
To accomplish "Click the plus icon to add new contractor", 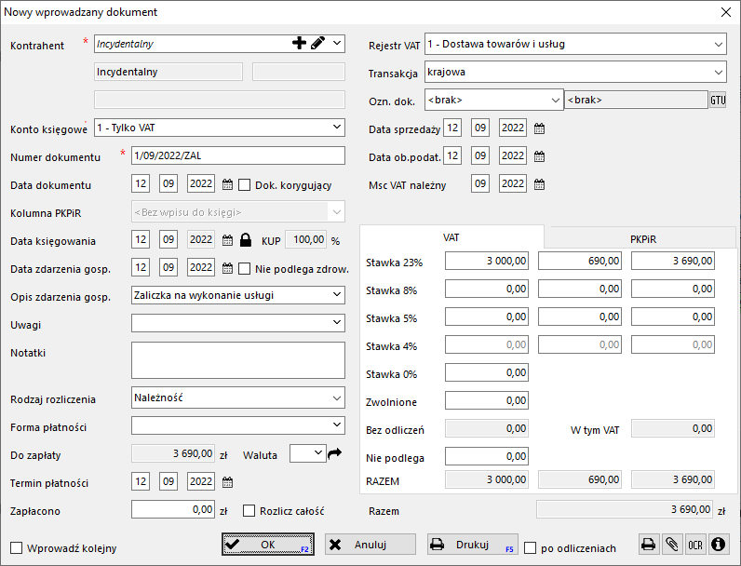I will pos(300,43).
